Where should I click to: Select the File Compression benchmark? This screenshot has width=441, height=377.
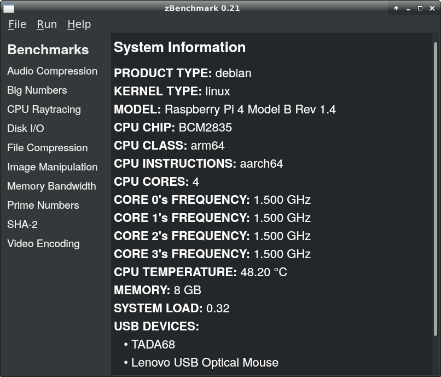(x=48, y=147)
